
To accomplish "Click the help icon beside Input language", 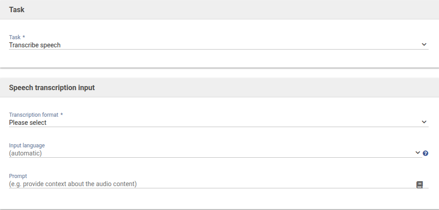I will coord(425,153).
